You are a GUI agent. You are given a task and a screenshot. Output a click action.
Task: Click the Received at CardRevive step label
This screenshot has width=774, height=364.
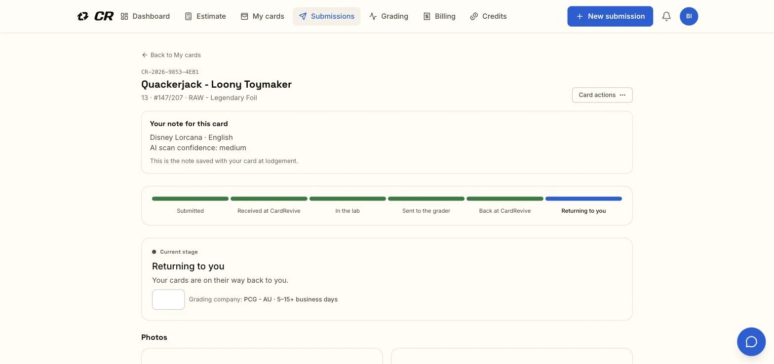pos(269,211)
